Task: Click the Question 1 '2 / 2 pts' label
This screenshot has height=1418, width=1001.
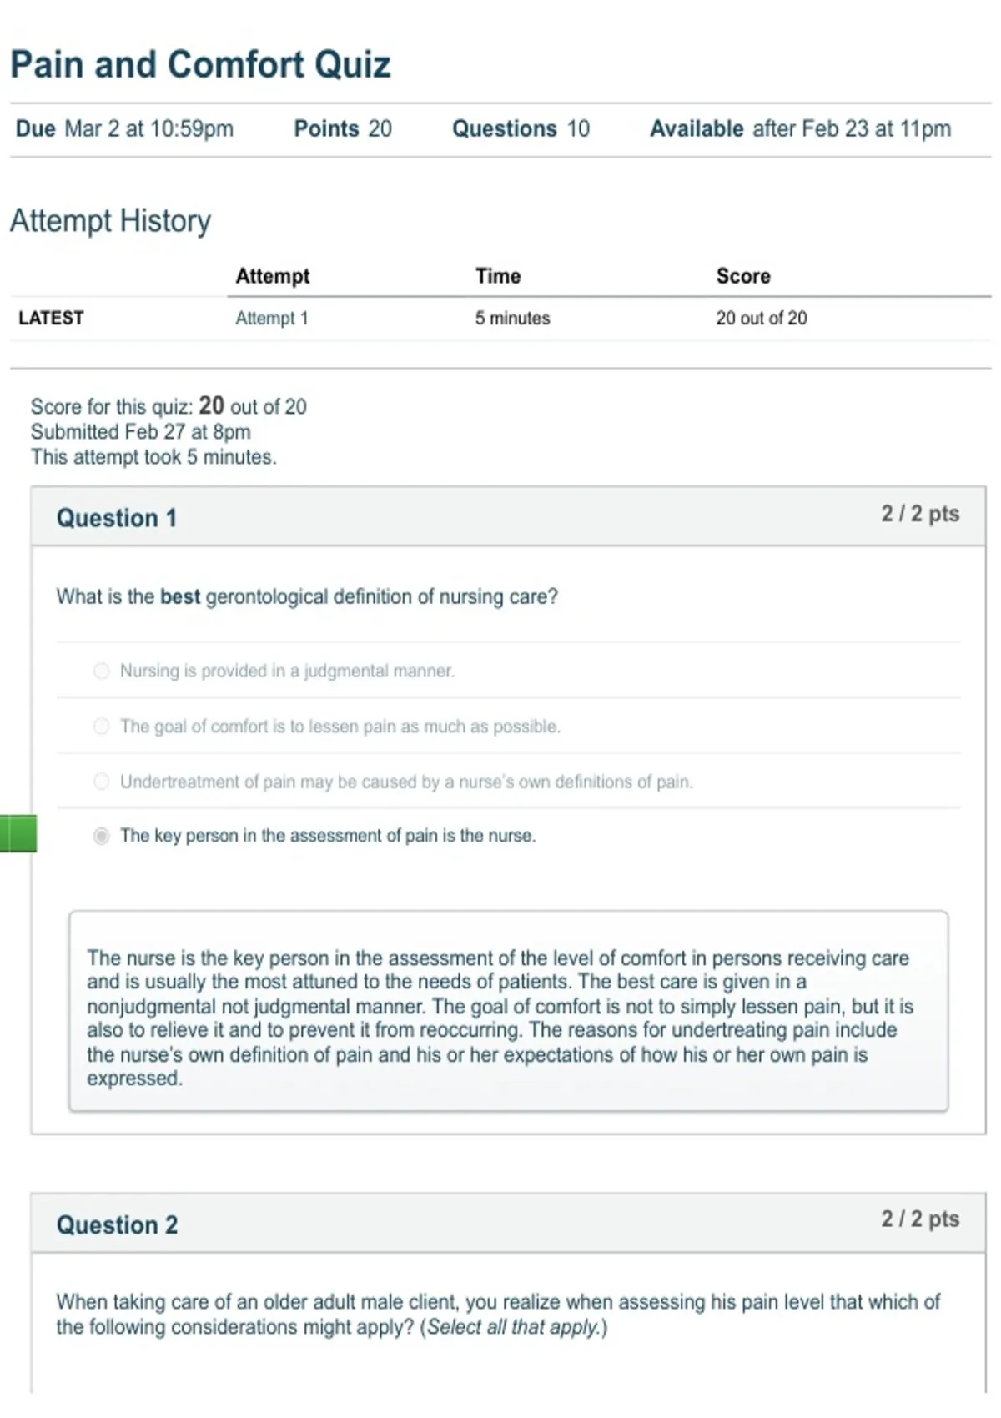Action: [x=920, y=514]
